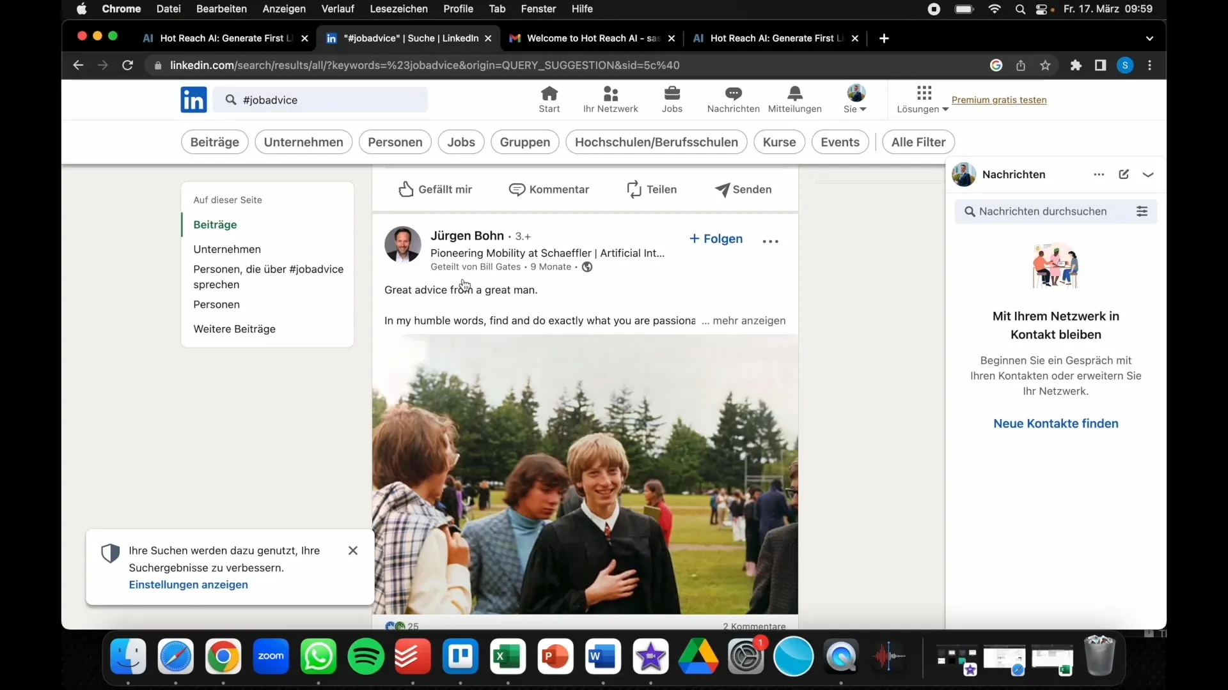Switch to first Hot Reach AI tab
Screen dimensions: 1228x690
point(224,38)
